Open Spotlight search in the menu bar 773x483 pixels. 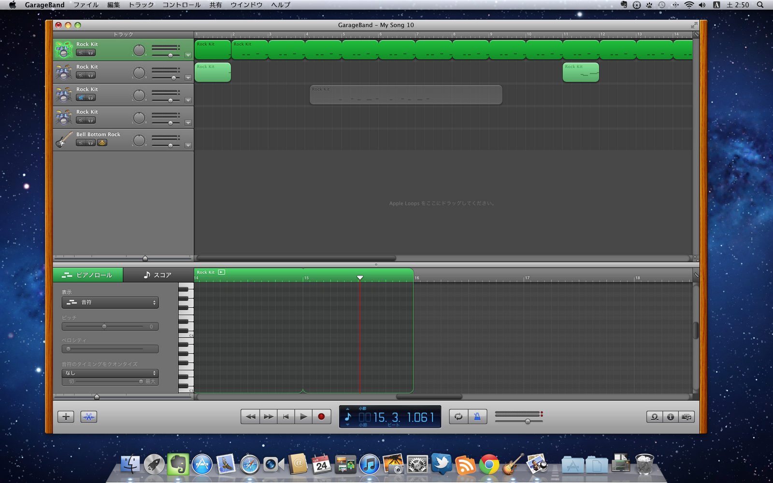760,5
